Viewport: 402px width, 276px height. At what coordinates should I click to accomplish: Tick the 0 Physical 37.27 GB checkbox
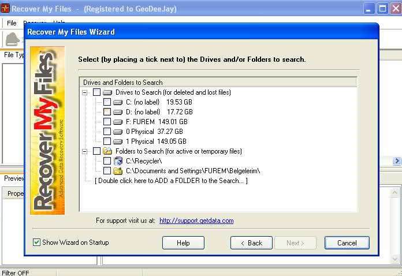point(107,132)
